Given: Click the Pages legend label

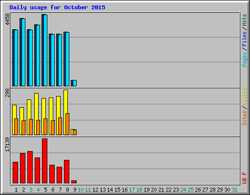Looking at the screenshot, I should coord(244,59).
